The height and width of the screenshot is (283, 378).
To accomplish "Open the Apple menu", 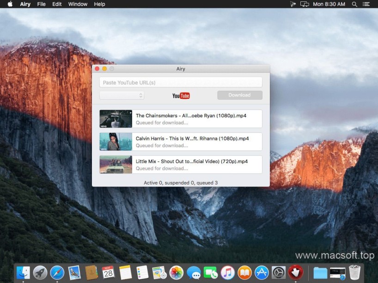I will pos(10,4).
